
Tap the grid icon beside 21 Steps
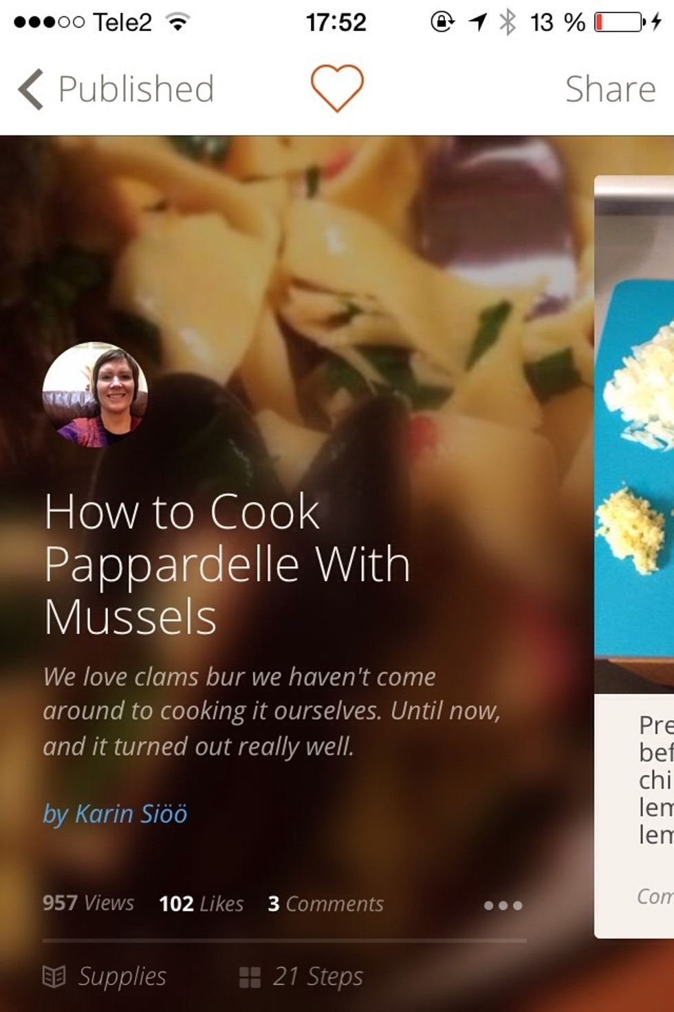click(250, 977)
